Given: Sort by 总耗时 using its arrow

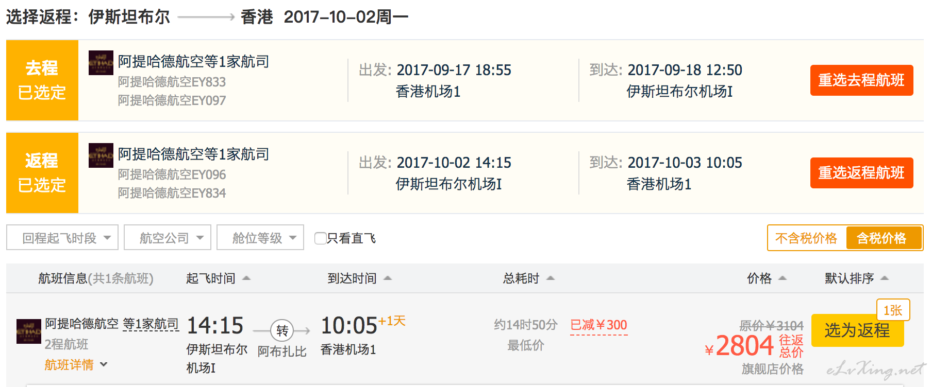Looking at the screenshot, I should (x=551, y=278).
